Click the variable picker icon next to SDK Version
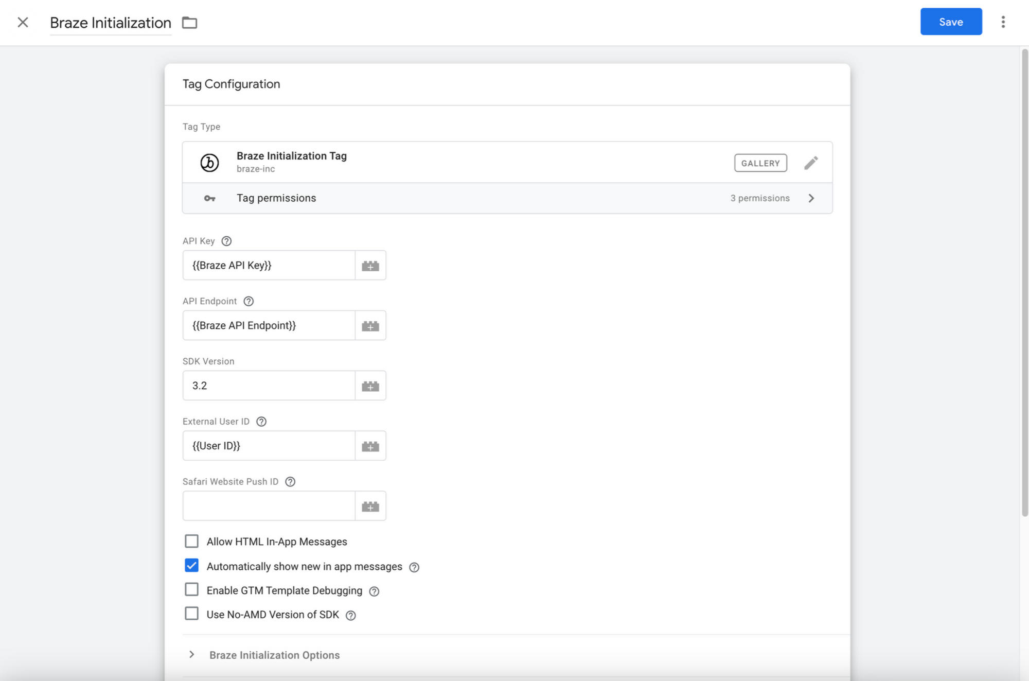This screenshot has width=1029, height=681. click(370, 386)
